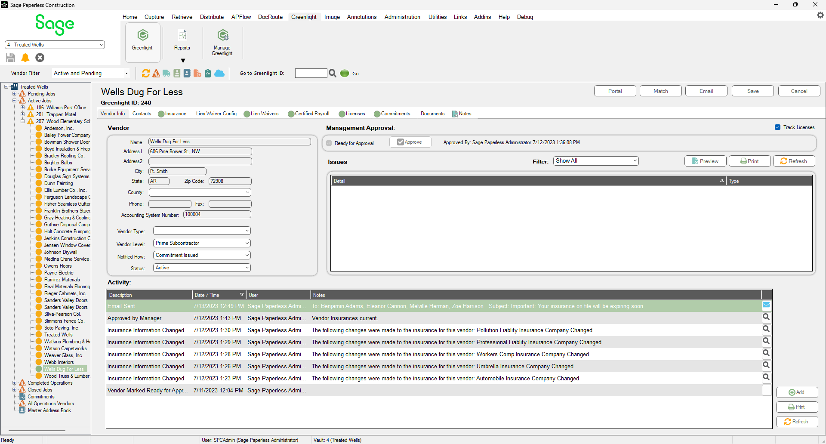Image resolution: width=826 pixels, height=444 pixels.
Task: Open the vault selector '4 - Treated Wells'
Action: (55, 45)
